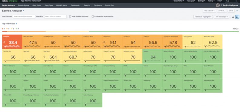Open the Grace Maher user menu

(x=179, y=1)
